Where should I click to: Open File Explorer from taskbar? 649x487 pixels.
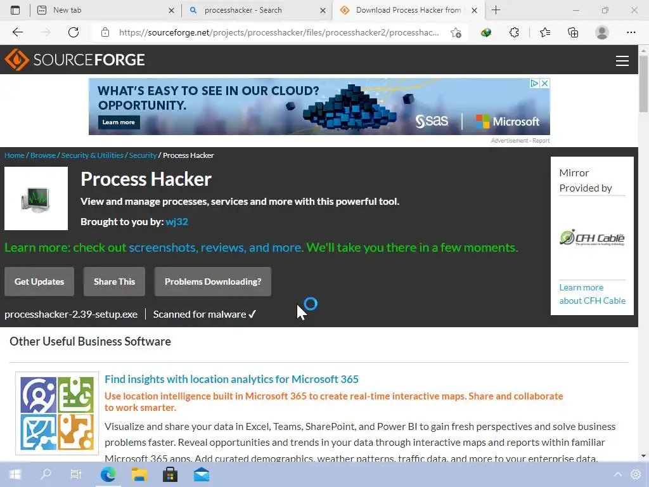coord(139,474)
